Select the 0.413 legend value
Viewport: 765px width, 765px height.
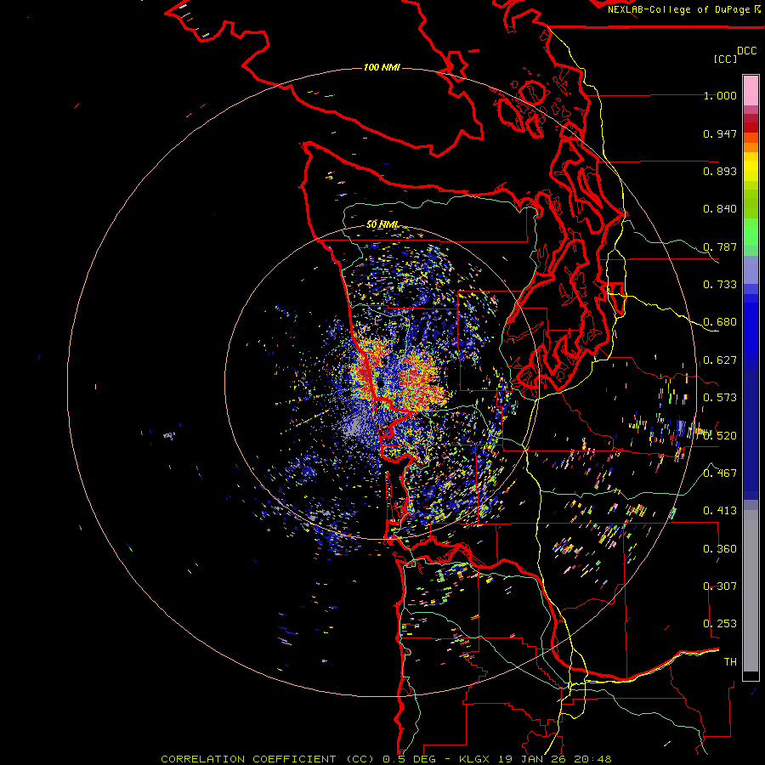(720, 511)
